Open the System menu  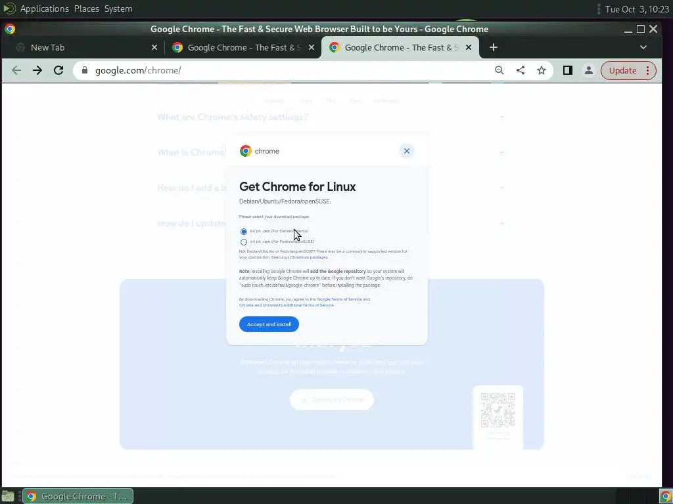[x=118, y=9]
